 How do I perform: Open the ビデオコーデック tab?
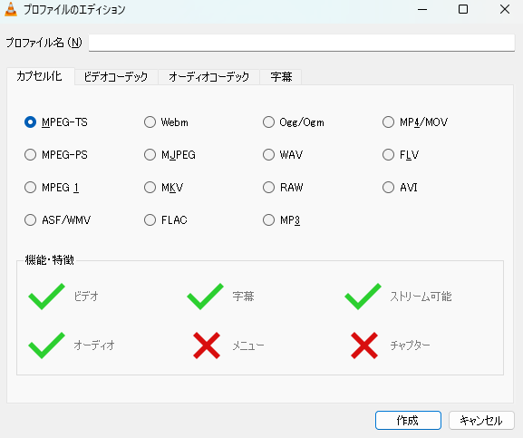(116, 77)
